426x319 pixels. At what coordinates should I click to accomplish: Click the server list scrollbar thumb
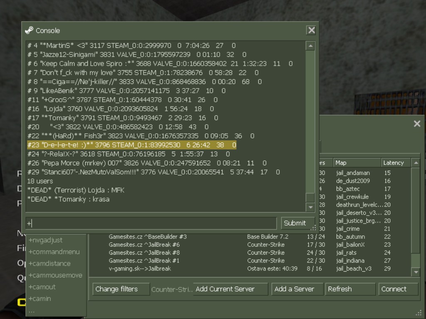point(416,260)
